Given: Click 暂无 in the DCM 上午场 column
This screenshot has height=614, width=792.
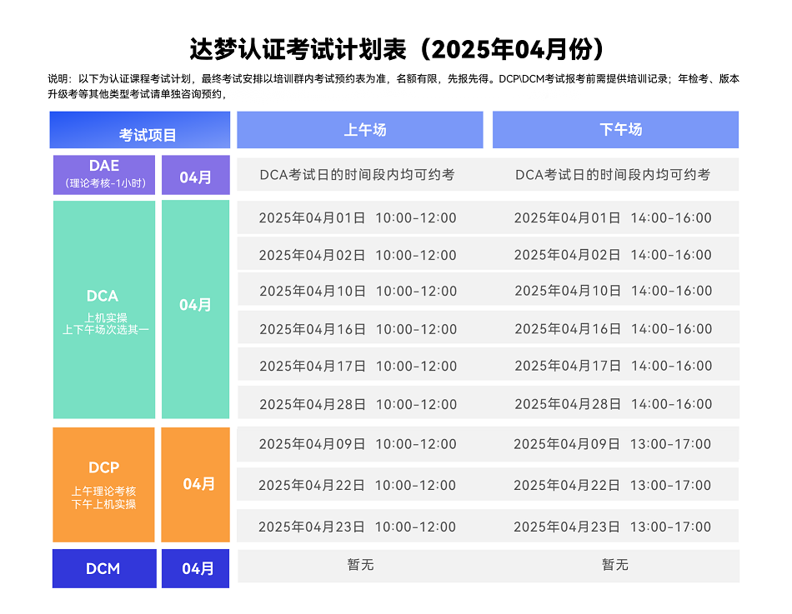Looking at the screenshot, I should (361, 565).
